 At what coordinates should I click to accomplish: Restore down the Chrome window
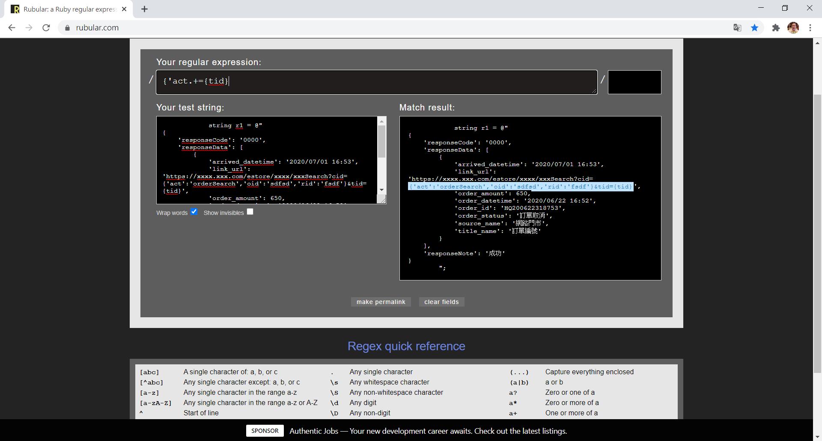[x=785, y=8]
